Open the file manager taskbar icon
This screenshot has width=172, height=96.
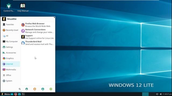pyautogui.click(x=19, y=94)
